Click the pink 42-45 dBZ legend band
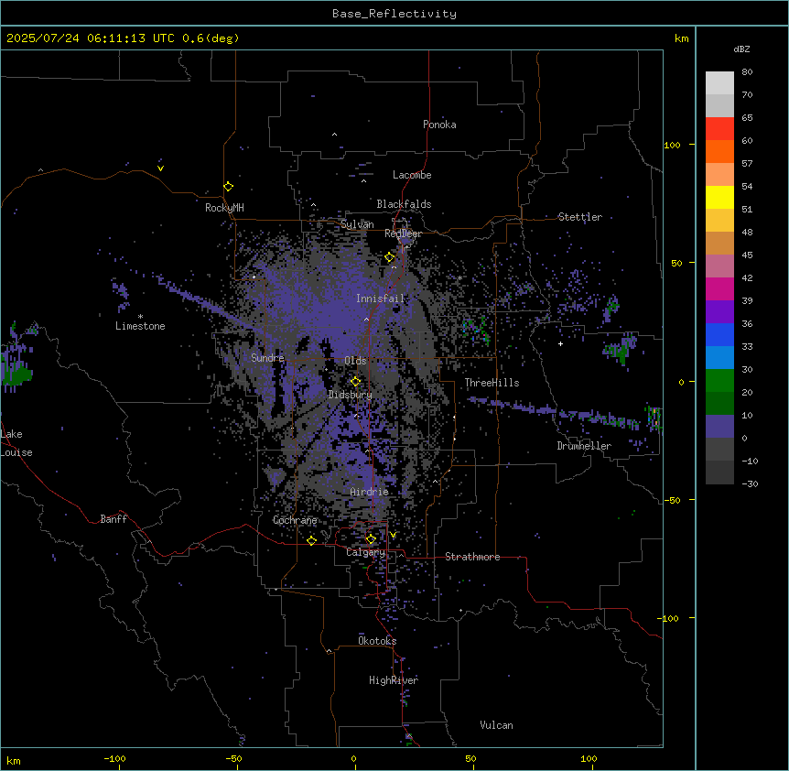 [x=719, y=266]
